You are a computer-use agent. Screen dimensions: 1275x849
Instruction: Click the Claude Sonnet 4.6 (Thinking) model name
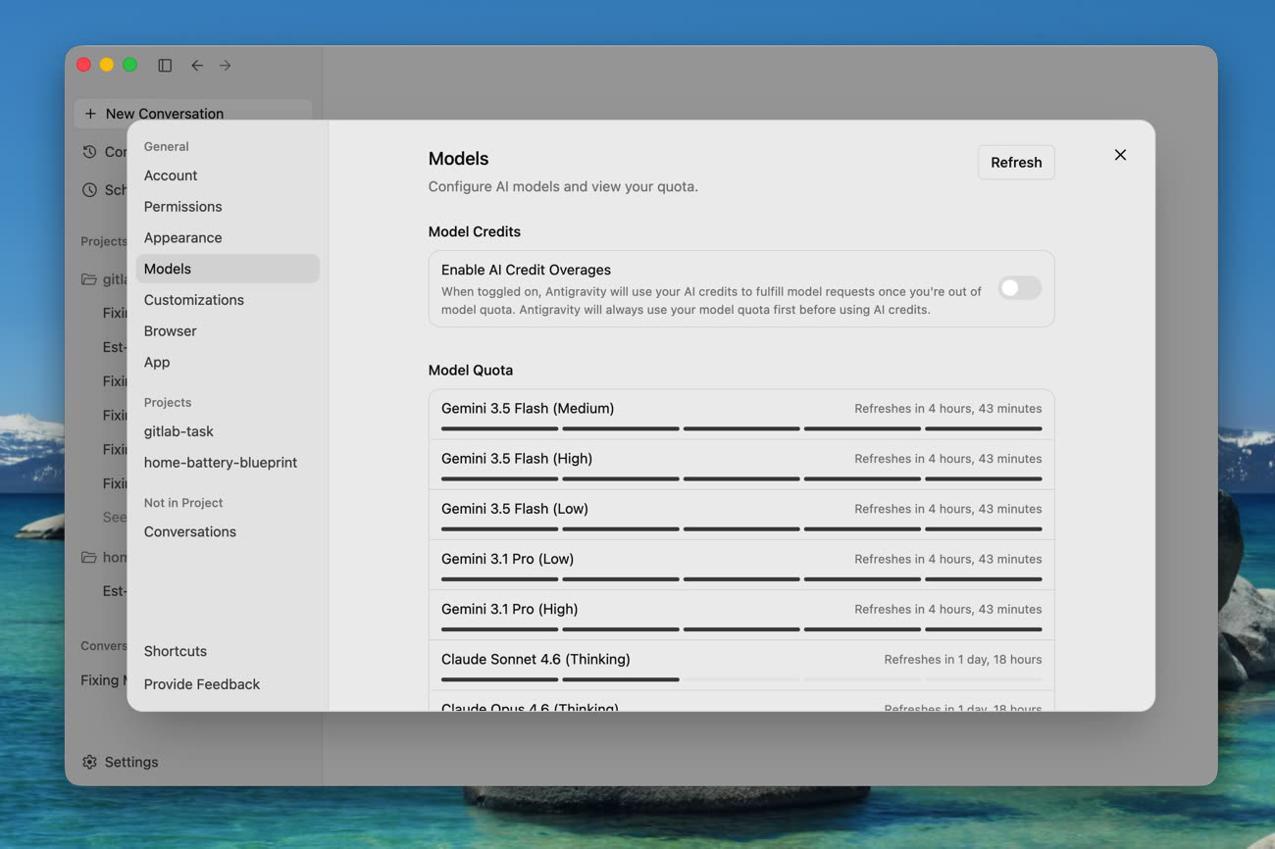(x=535, y=659)
